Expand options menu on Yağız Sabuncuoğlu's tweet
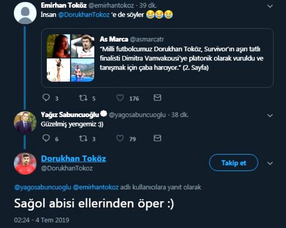286x228 pixels. pyautogui.click(x=269, y=115)
